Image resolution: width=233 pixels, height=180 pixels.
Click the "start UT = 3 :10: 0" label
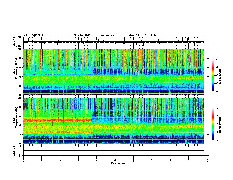click(x=142, y=35)
